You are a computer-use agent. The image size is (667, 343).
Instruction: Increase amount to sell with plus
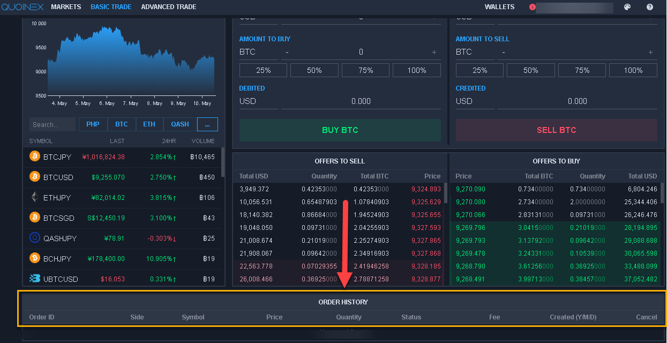650,52
